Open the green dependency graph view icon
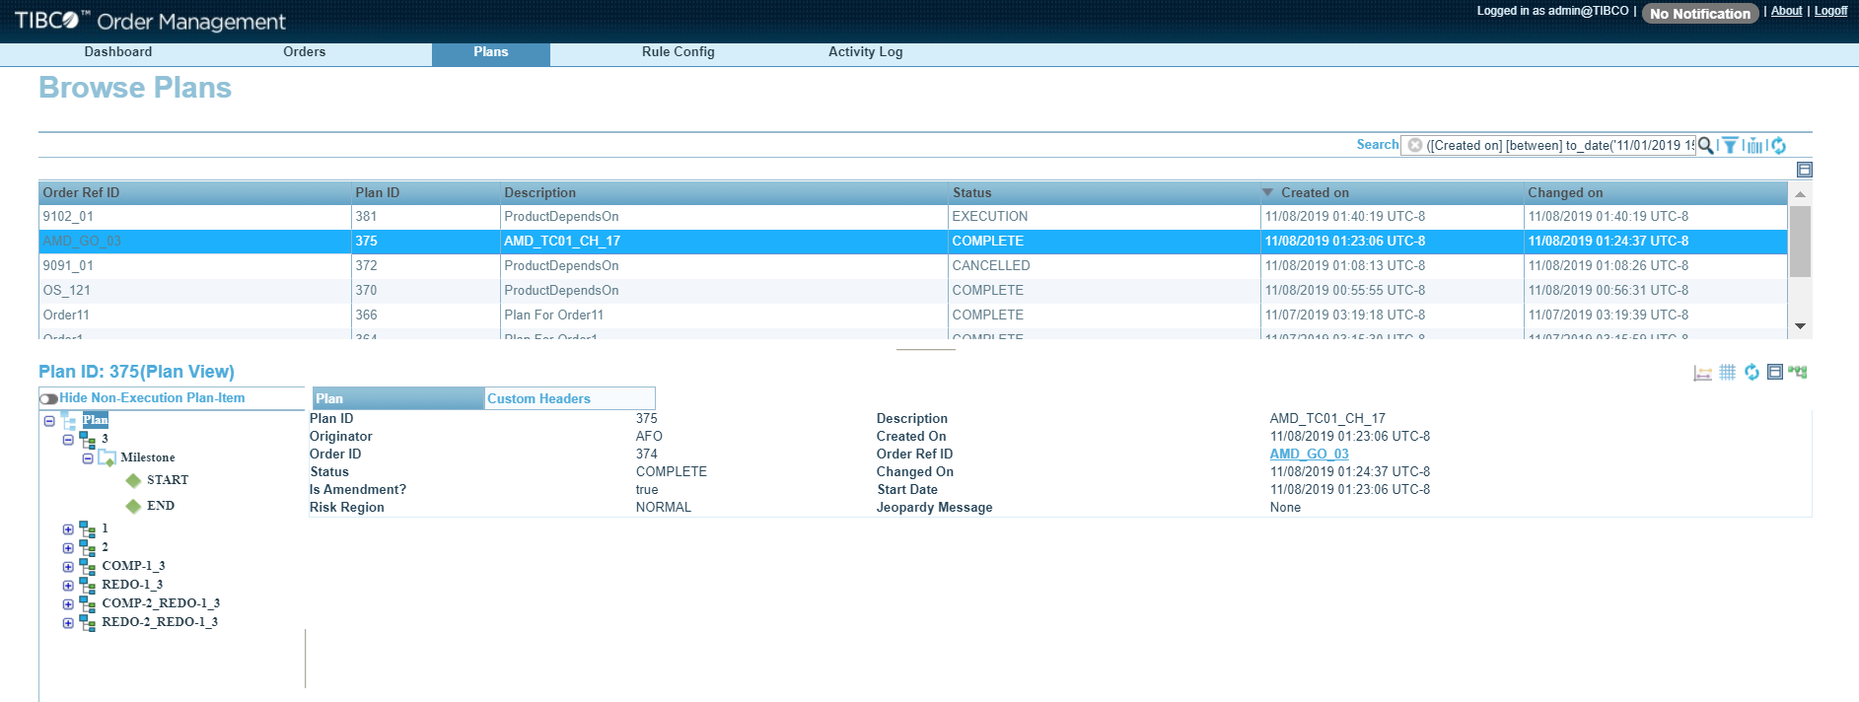This screenshot has height=702, width=1859. [x=1799, y=373]
